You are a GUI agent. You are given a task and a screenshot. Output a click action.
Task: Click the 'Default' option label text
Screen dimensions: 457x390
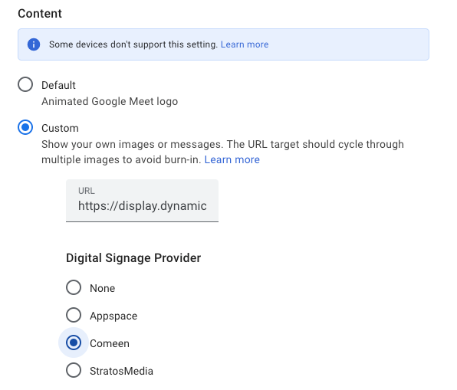pyautogui.click(x=58, y=85)
